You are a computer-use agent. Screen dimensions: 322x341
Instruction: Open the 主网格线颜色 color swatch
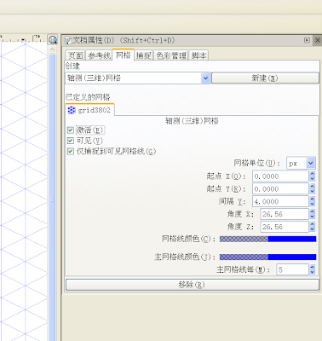(x=267, y=257)
